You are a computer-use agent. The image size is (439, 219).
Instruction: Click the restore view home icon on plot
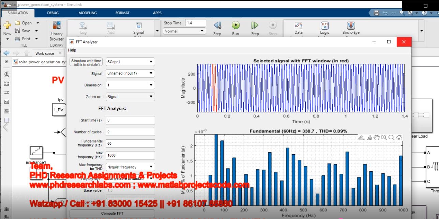tap(399, 138)
